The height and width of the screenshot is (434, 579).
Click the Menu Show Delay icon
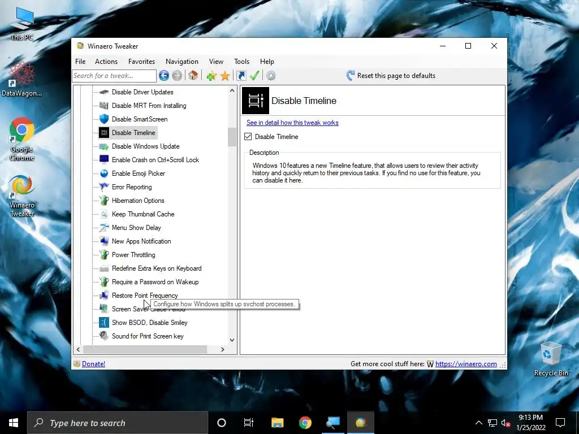point(104,228)
